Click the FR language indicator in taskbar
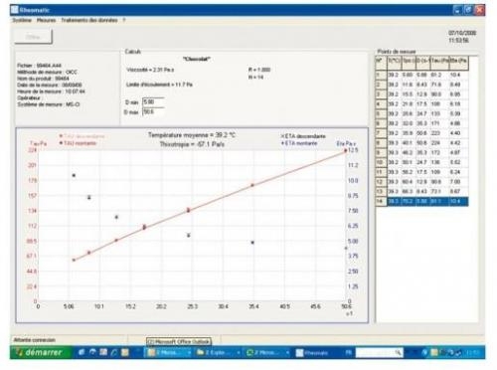The width and height of the screenshot is (497, 370). click(348, 353)
